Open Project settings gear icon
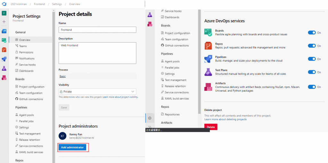 pyautogui.click(x=150, y=118)
